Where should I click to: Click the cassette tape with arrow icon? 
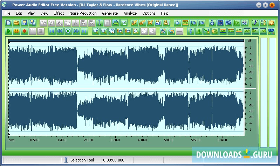(158, 23)
